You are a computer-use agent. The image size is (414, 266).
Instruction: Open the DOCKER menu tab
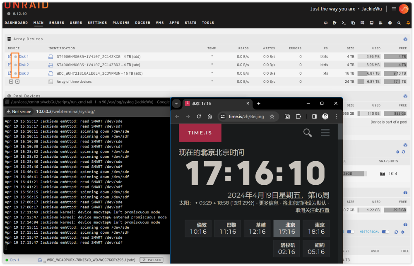tap(142, 23)
